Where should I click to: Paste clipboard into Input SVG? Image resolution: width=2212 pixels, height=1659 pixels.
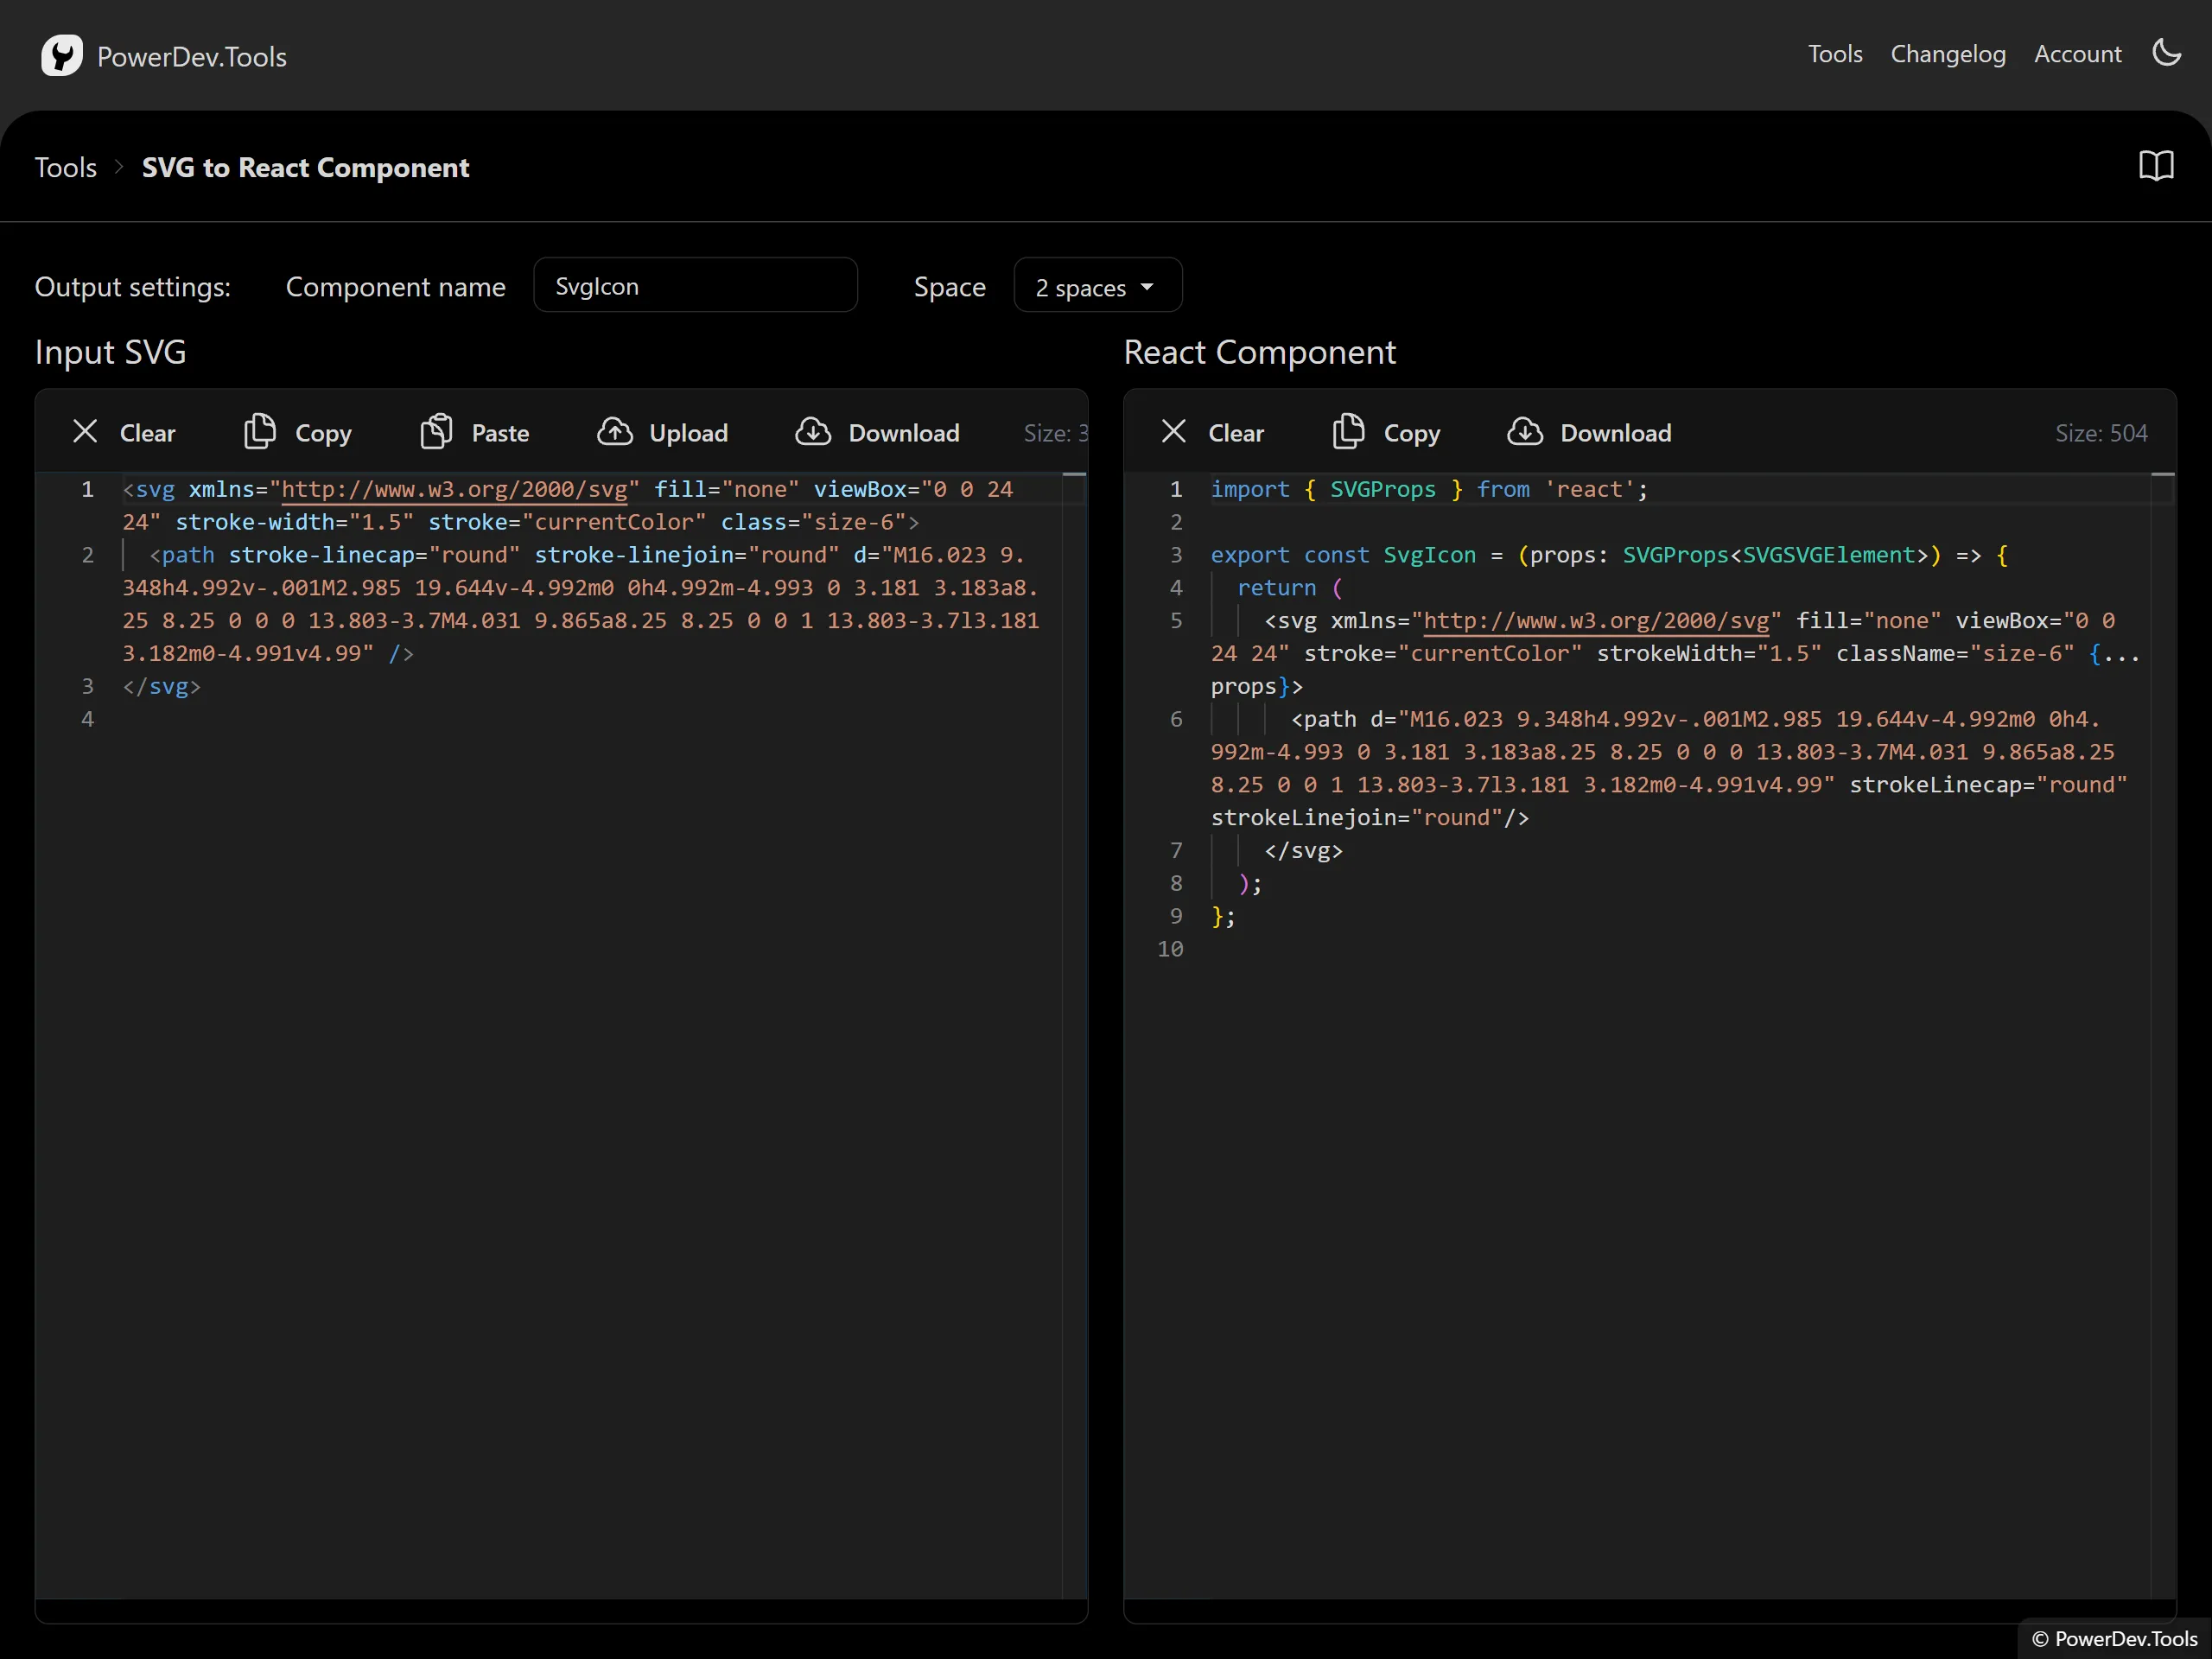tap(475, 433)
